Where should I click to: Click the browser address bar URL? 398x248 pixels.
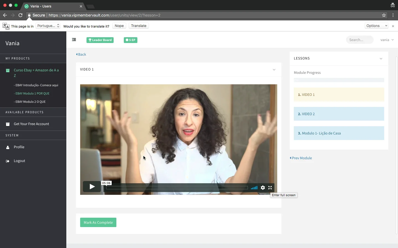(104, 15)
